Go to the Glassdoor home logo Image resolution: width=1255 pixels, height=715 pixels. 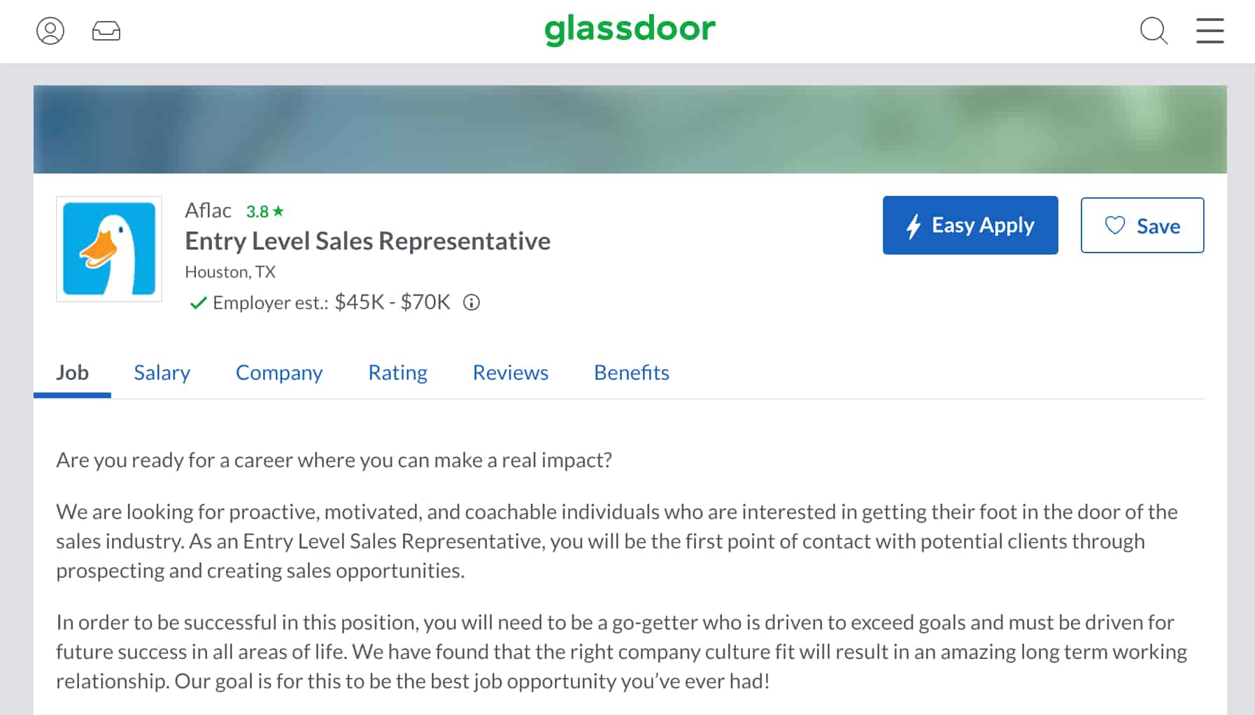coord(630,29)
